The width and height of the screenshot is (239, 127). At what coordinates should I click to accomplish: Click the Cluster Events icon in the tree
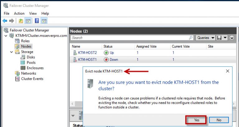pyautogui.click(x=17, y=79)
